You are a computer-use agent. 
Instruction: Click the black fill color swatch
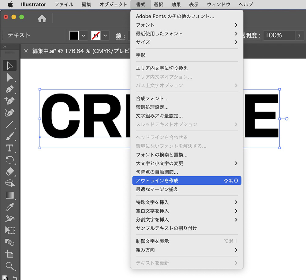(x=74, y=35)
